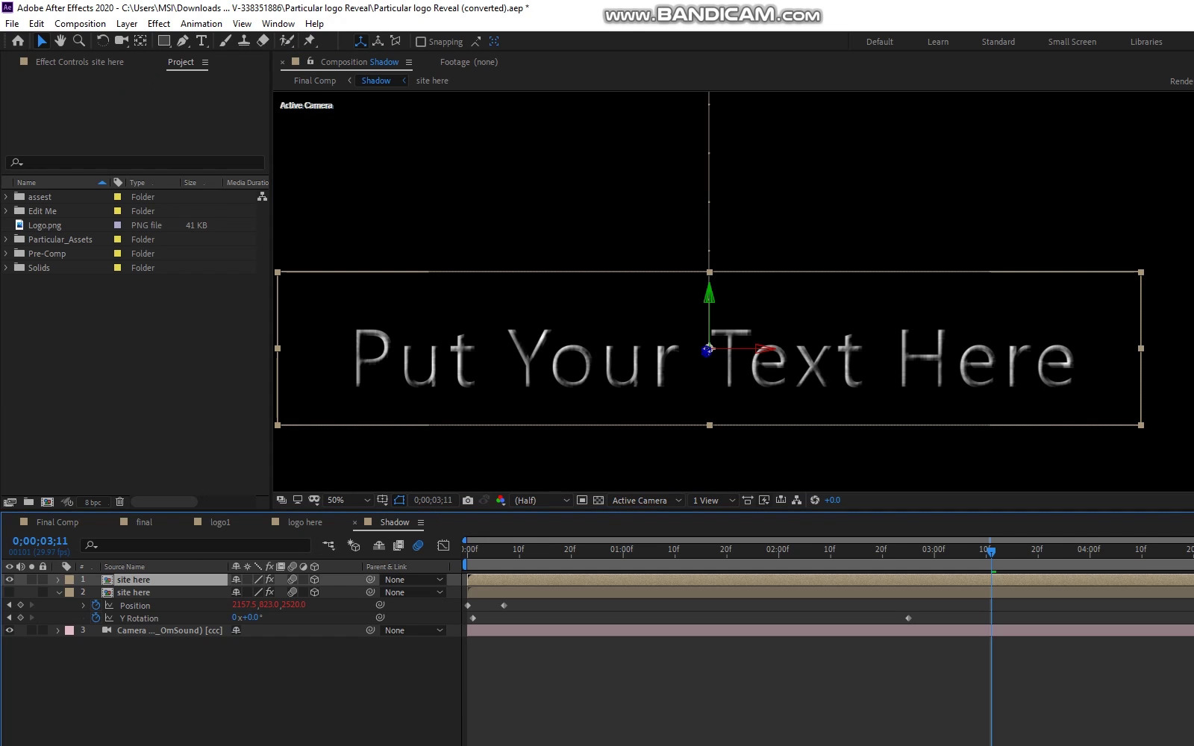Open the Graph Editor in the timeline
This screenshot has width=1194, height=746.
(x=443, y=545)
